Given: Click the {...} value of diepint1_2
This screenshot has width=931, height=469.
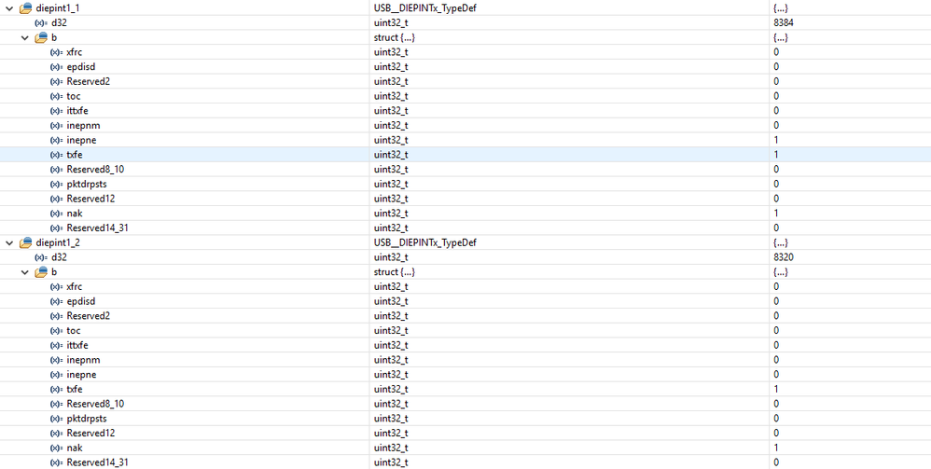Looking at the screenshot, I should click(x=781, y=242).
